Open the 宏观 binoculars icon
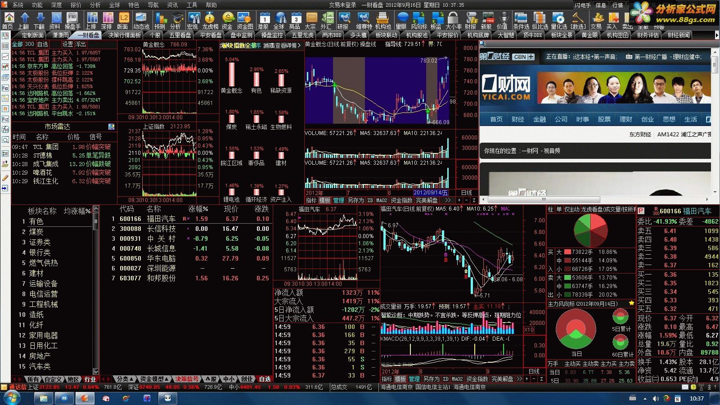 [193, 20]
